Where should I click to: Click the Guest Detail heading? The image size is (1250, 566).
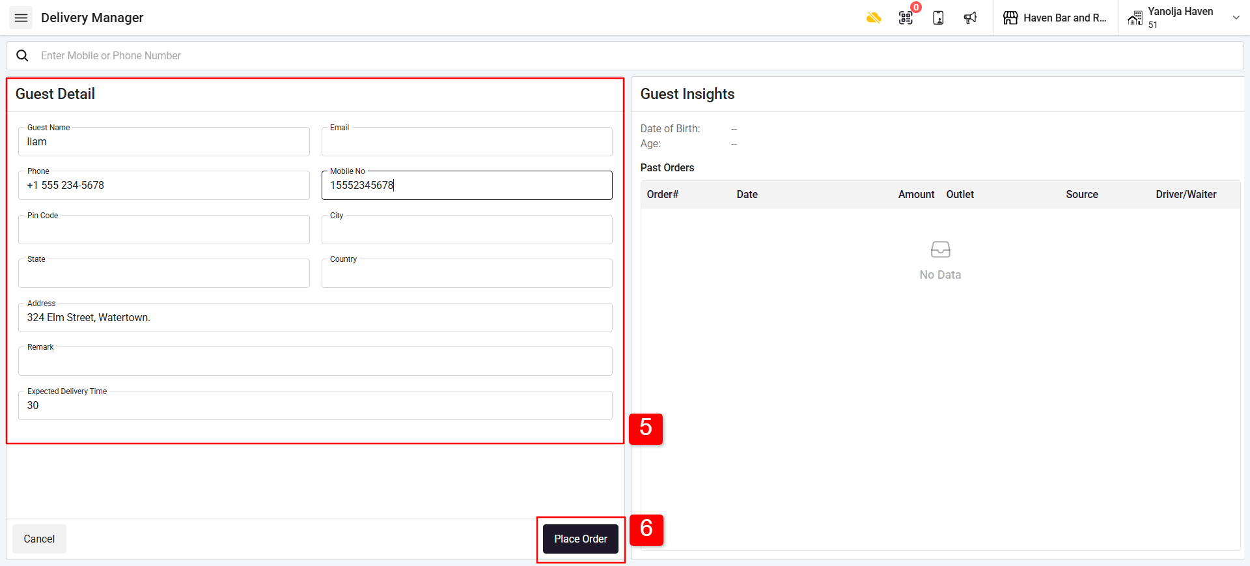tap(55, 94)
